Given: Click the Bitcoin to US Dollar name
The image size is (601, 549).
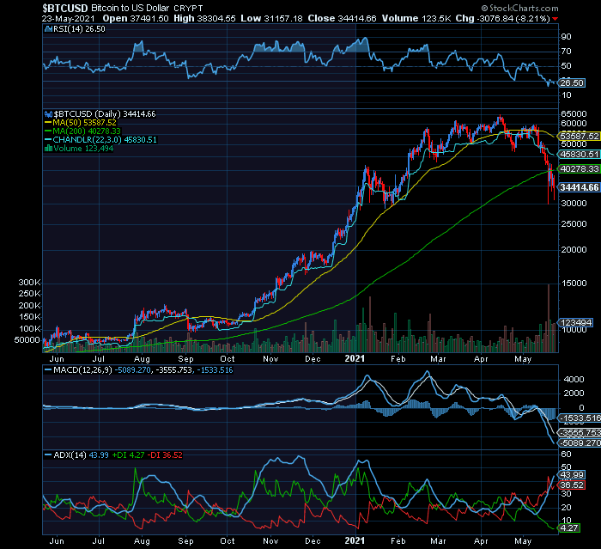Looking at the screenshot, I should [130, 8].
